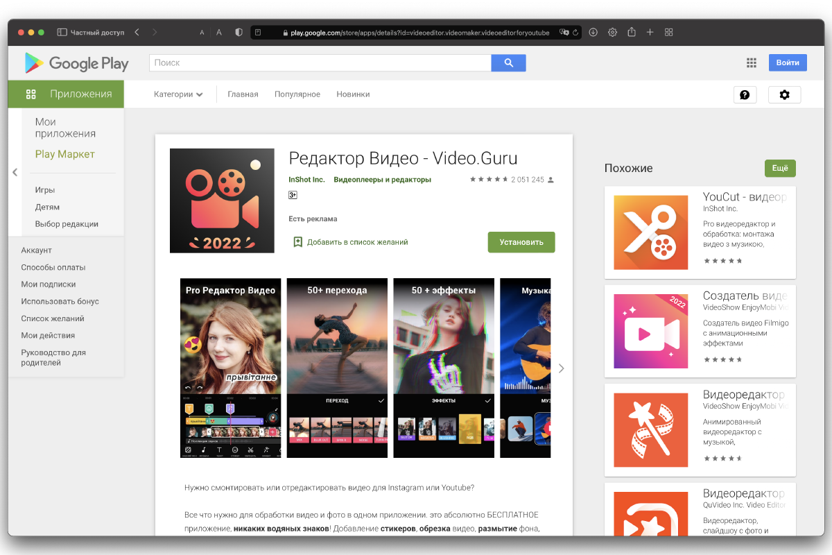Open Создатель видео Filmigo icon
The image size is (832, 555).
coord(651,331)
